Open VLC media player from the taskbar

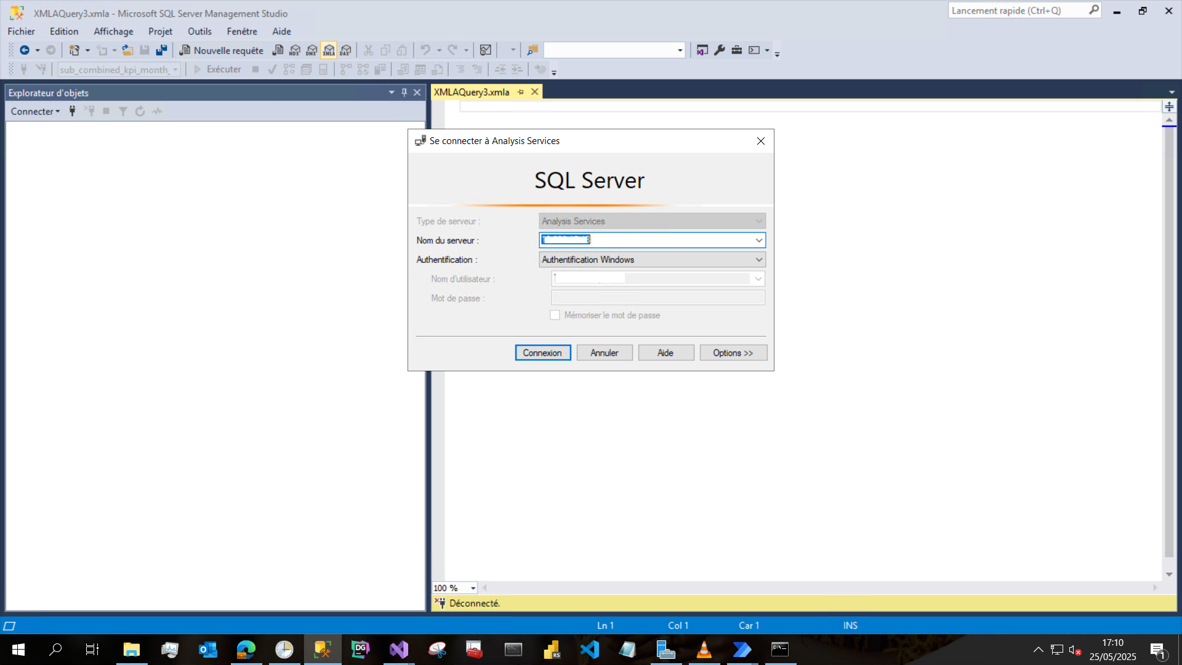tap(704, 649)
